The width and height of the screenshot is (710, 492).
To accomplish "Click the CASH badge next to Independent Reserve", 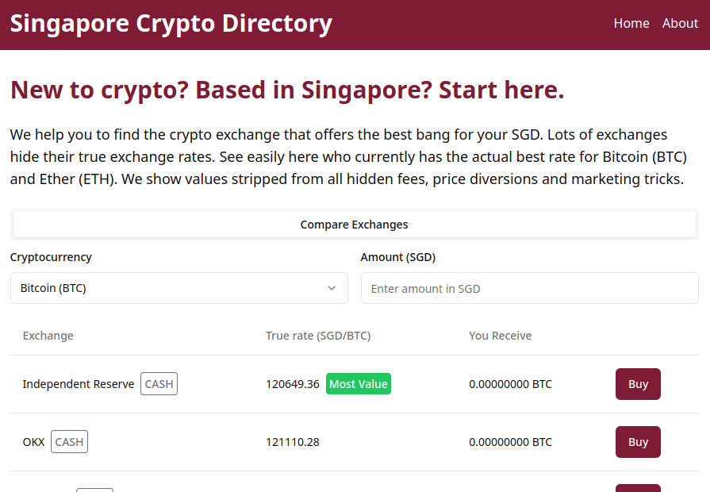I will click(159, 383).
